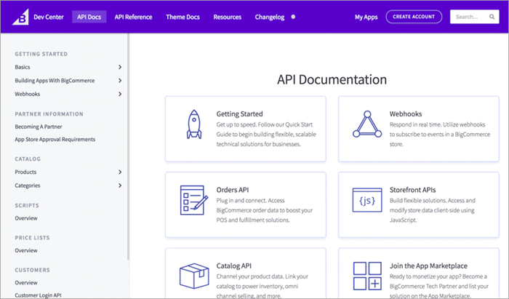
Task: Switch to the API Reference tab
Action: click(133, 17)
